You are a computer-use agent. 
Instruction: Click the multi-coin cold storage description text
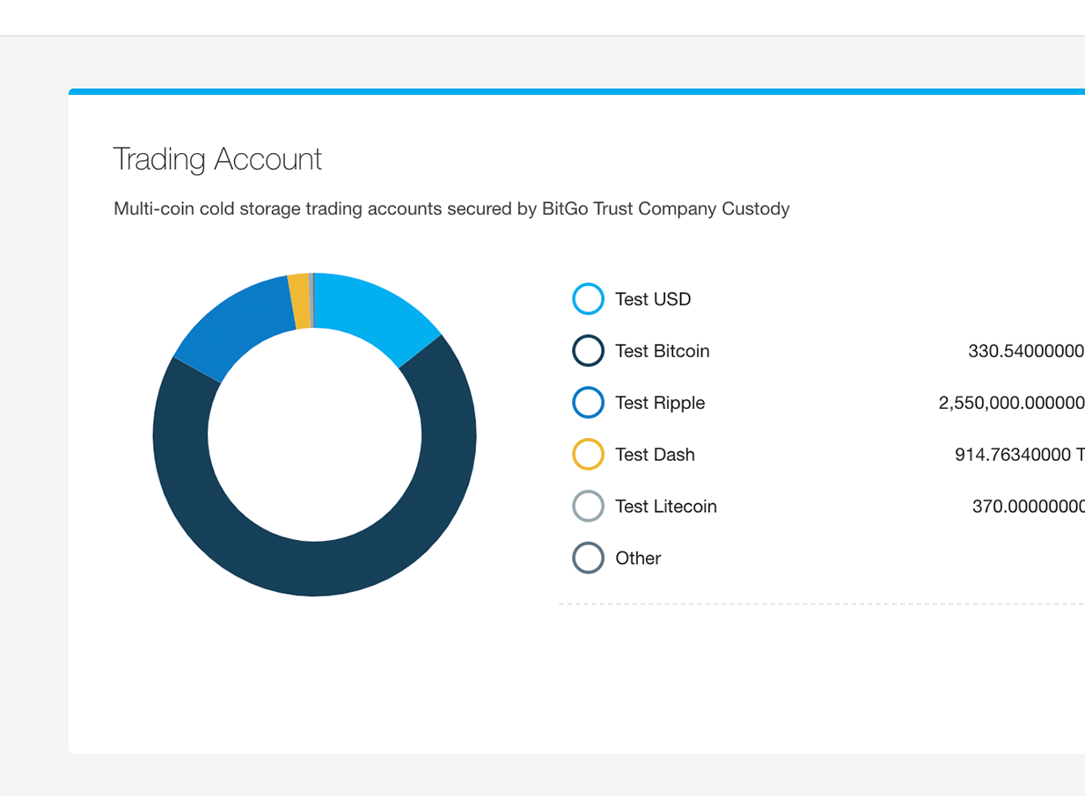(451, 209)
